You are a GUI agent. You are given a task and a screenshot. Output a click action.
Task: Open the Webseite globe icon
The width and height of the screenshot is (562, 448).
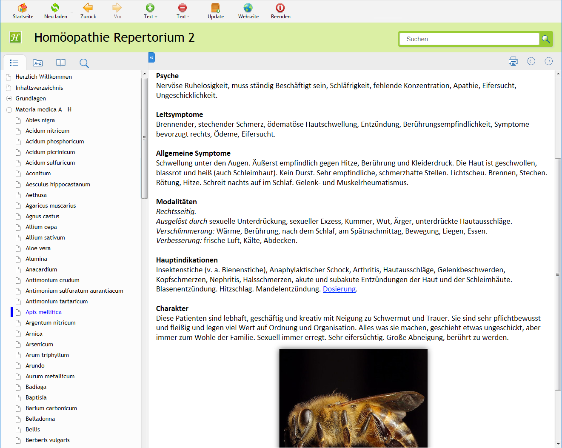tap(248, 8)
